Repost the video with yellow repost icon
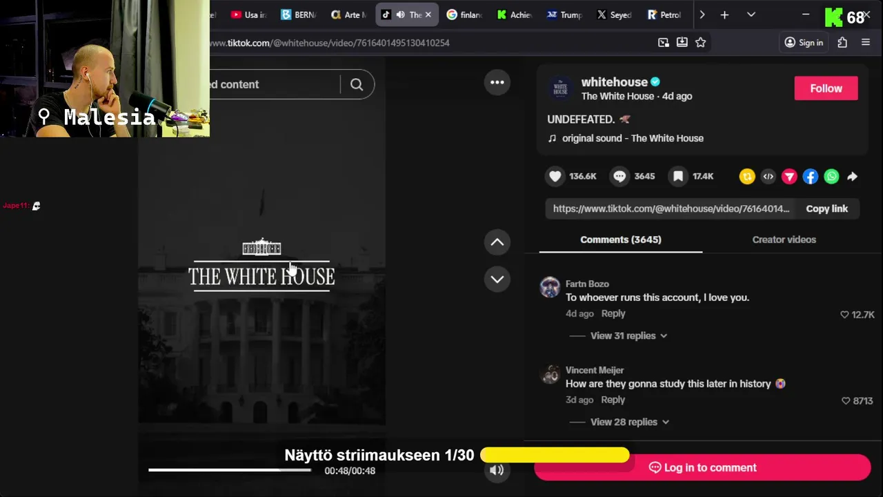This screenshot has width=883, height=497. point(747,177)
